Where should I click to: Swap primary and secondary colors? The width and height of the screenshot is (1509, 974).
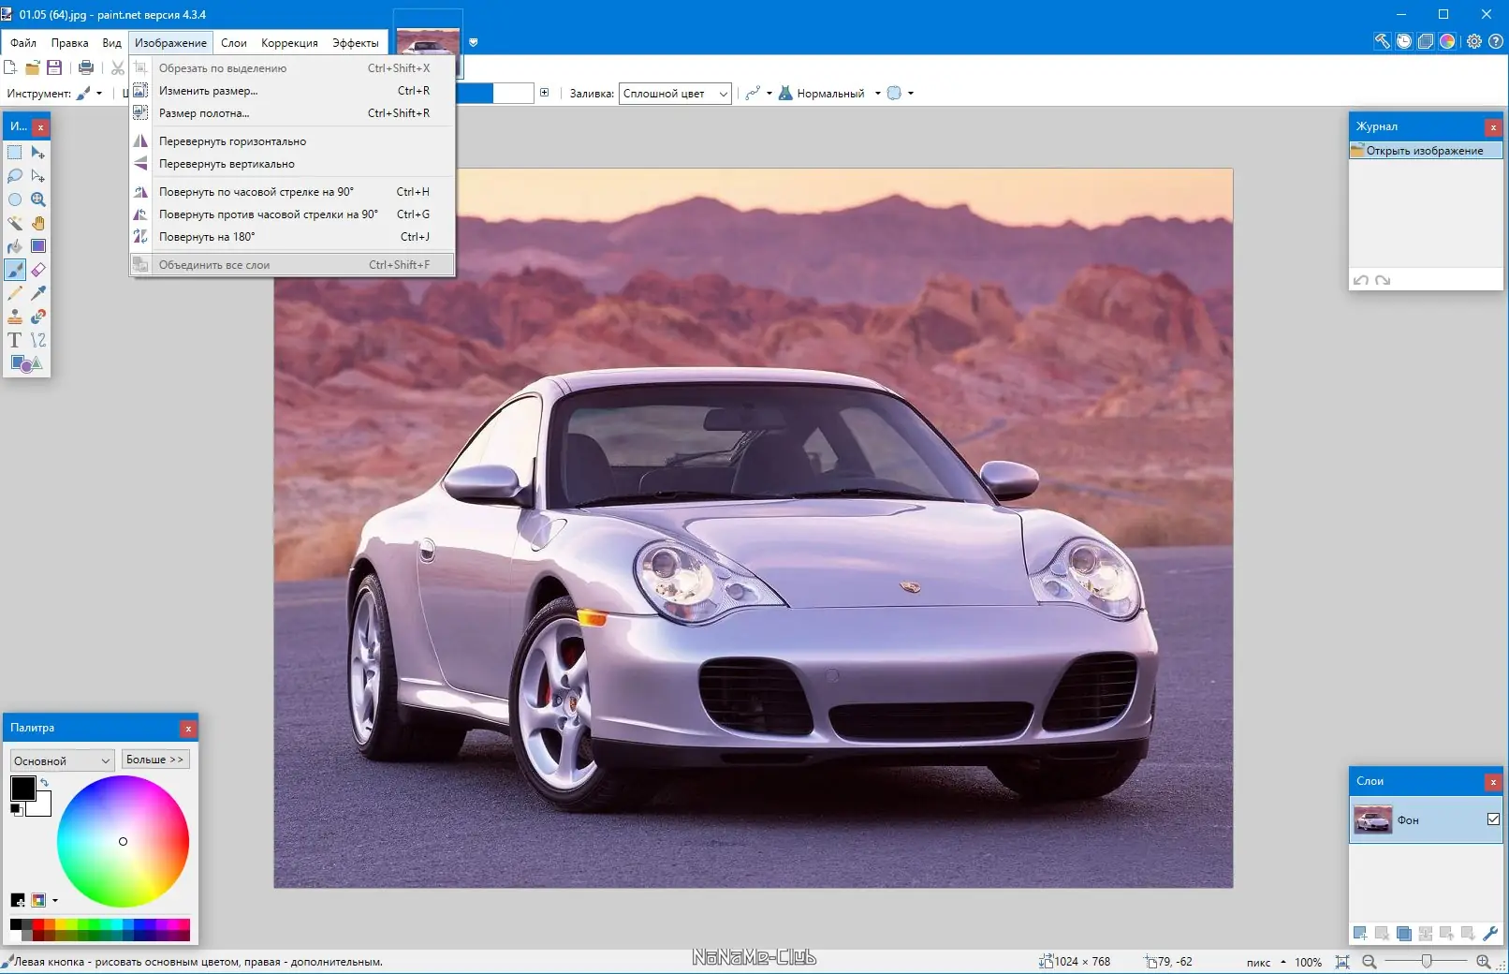coord(44,782)
